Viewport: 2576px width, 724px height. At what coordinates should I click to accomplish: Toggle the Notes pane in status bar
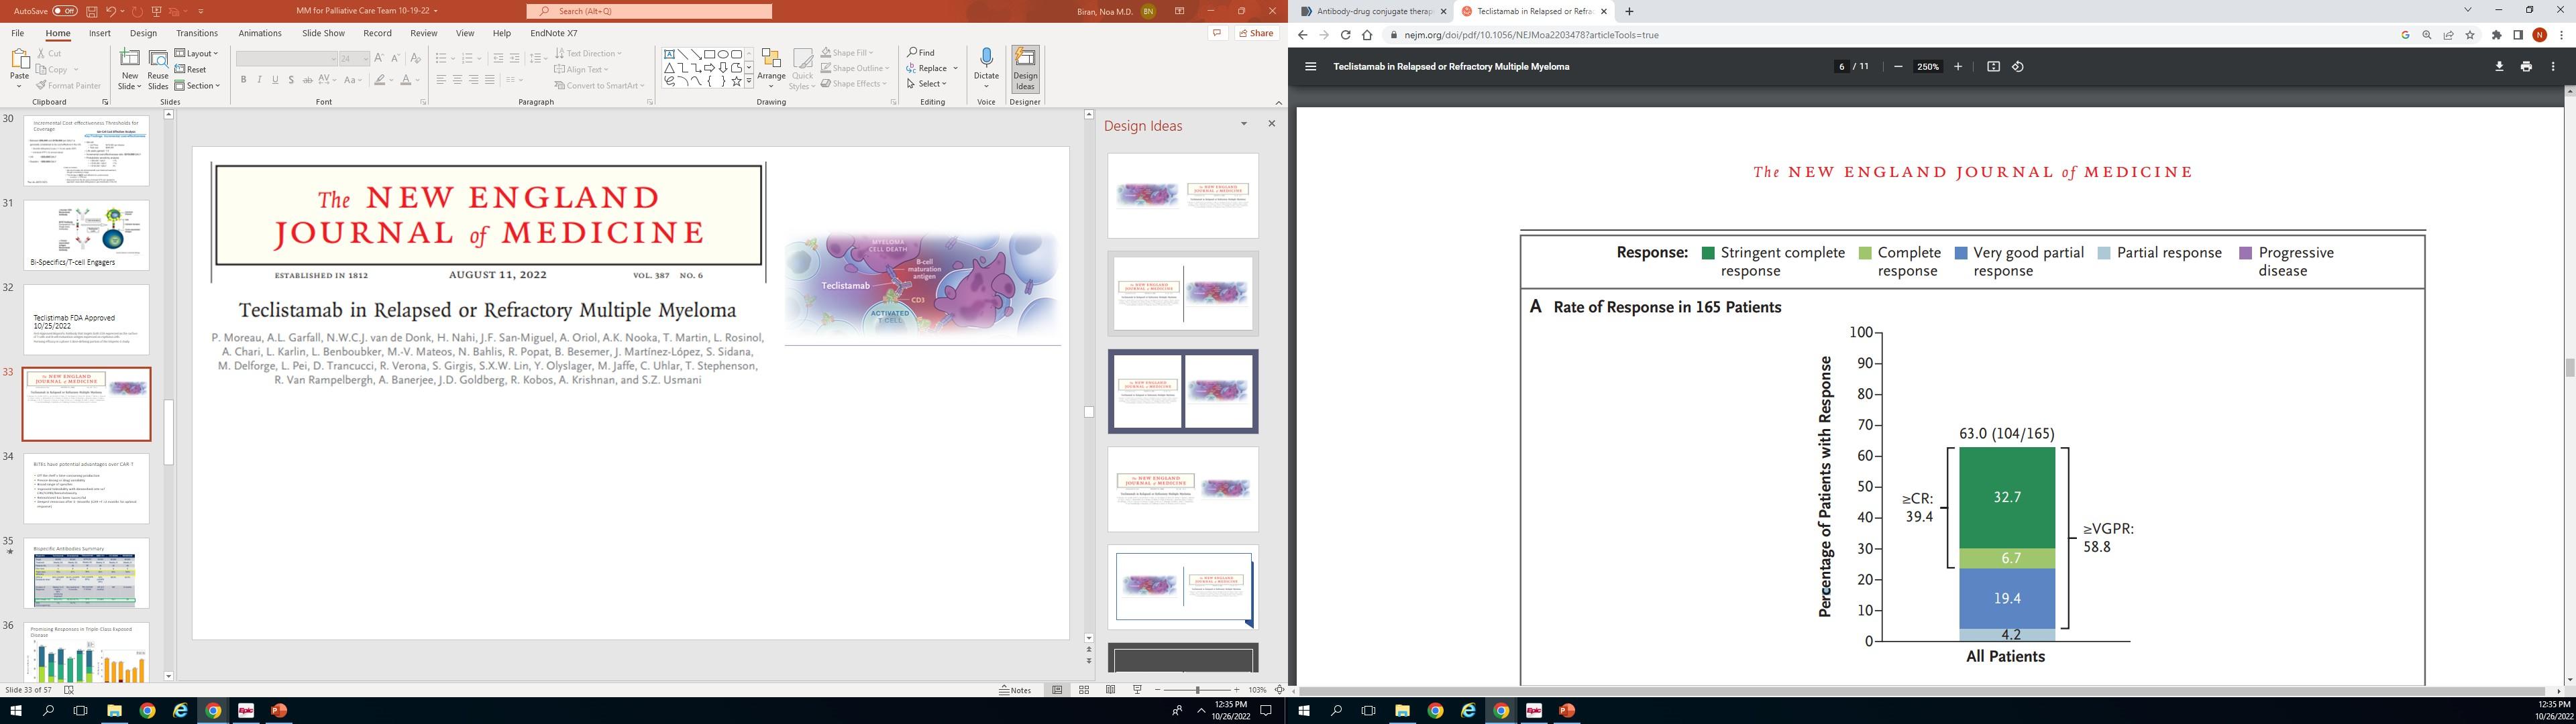coord(1015,690)
